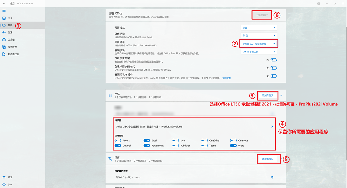Open the 工具箱 toolbox page
Viewport: 347px width, 188px height.
[x=23, y=40]
